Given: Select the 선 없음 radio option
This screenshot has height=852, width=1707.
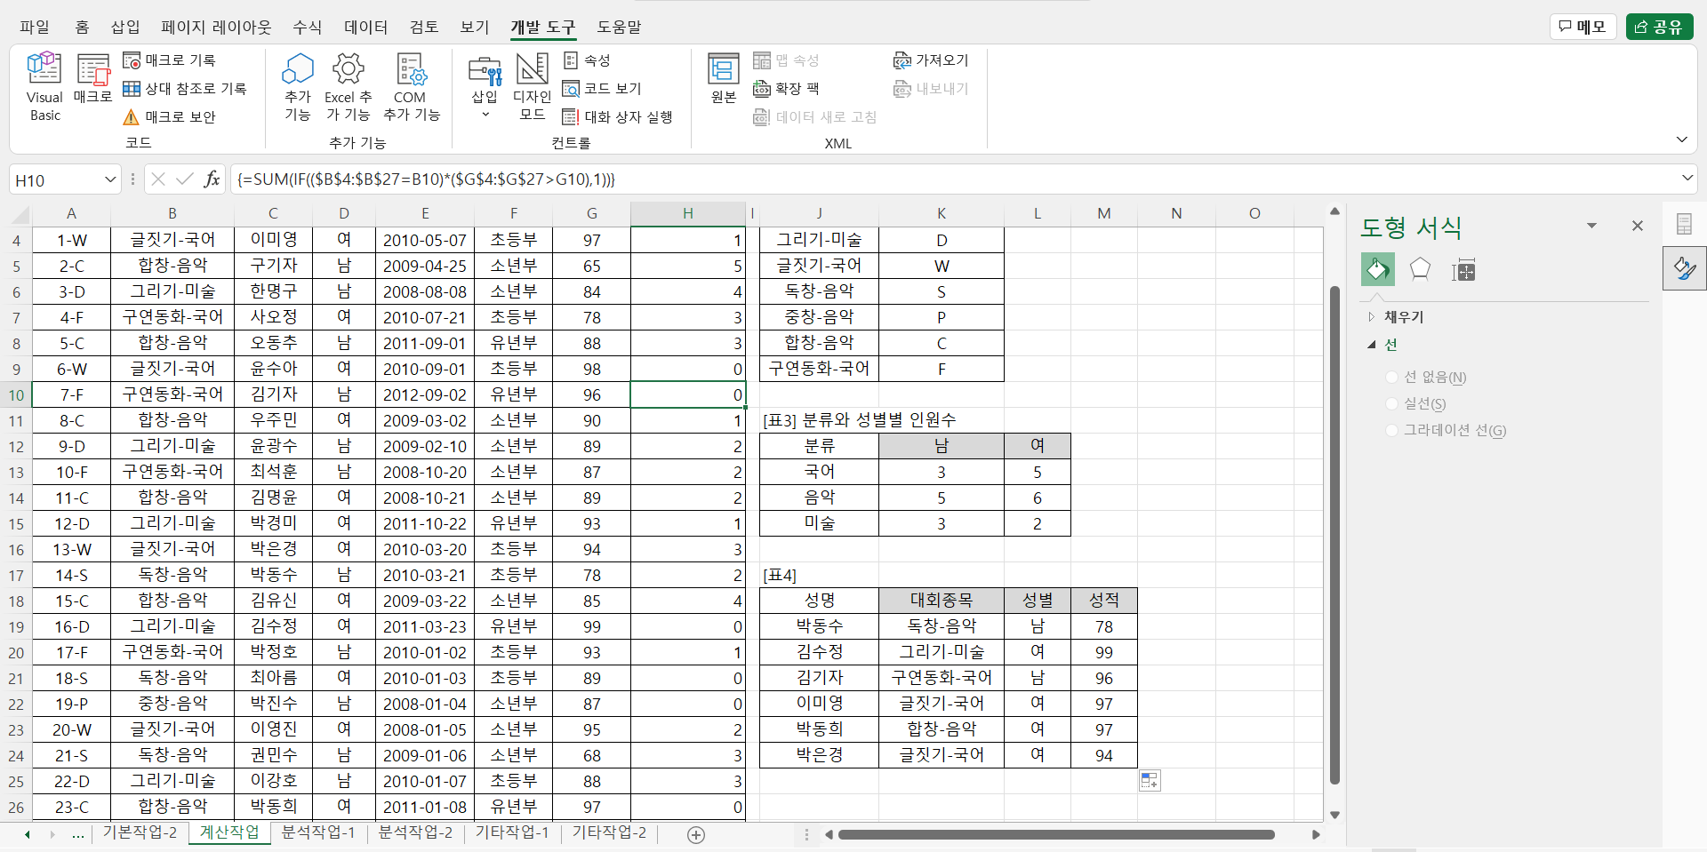Looking at the screenshot, I should coord(1392,378).
